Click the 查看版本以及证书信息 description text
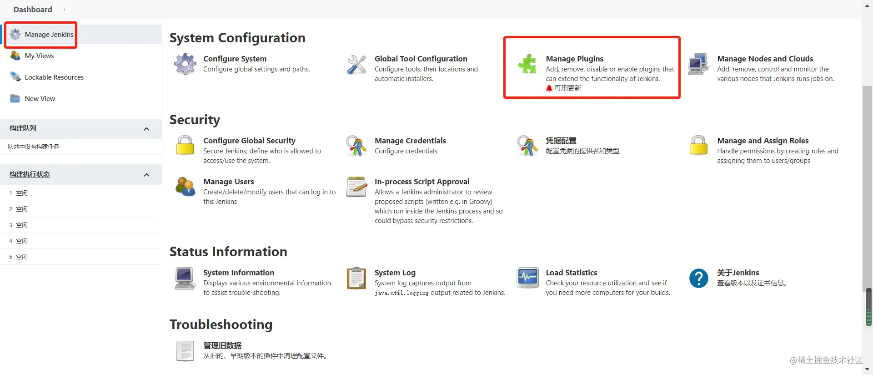873x375 pixels. [753, 283]
